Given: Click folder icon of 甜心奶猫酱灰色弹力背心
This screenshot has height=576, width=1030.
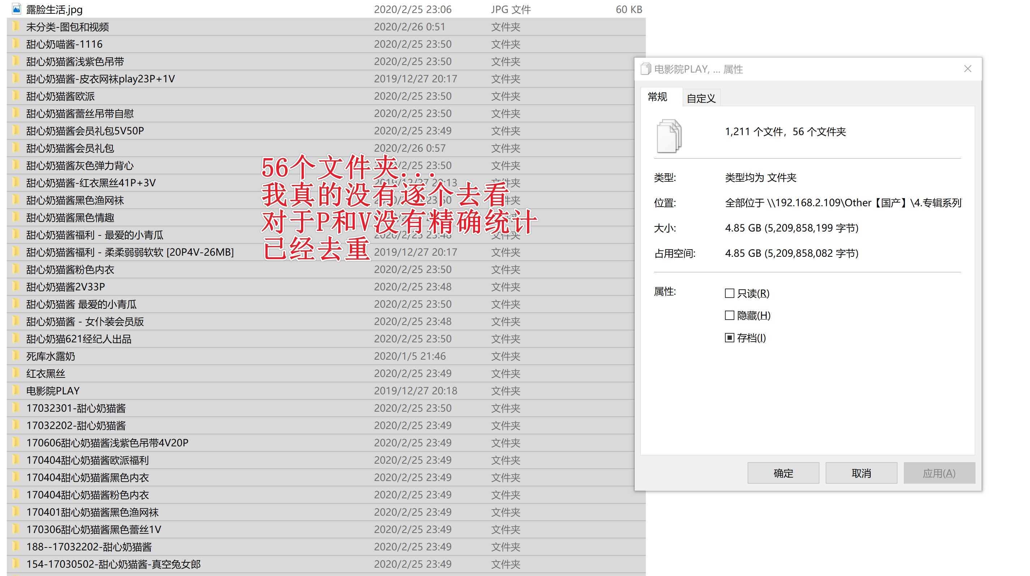Looking at the screenshot, I should (x=16, y=165).
